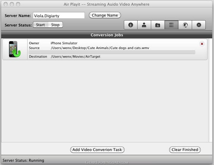Click the Air Playit window title
Viewport: 214px width, 165px height.
tap(106, 4)
